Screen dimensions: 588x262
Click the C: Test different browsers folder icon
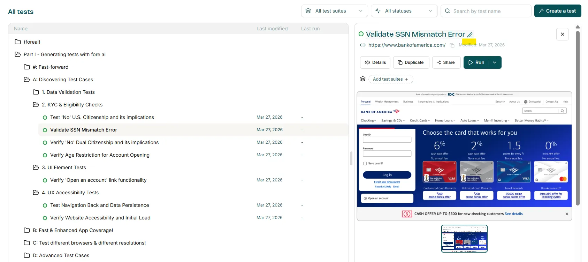pos(27,243)
